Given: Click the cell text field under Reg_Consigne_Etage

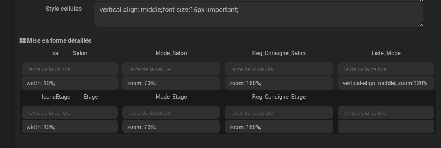Looking at the screenshot, I should click(x=279, y=113).
